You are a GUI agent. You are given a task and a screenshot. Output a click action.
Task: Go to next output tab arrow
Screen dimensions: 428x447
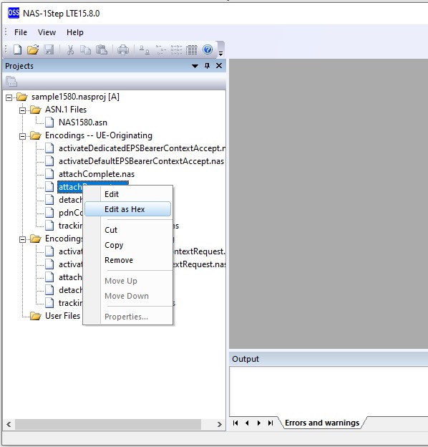coord(259,423)
